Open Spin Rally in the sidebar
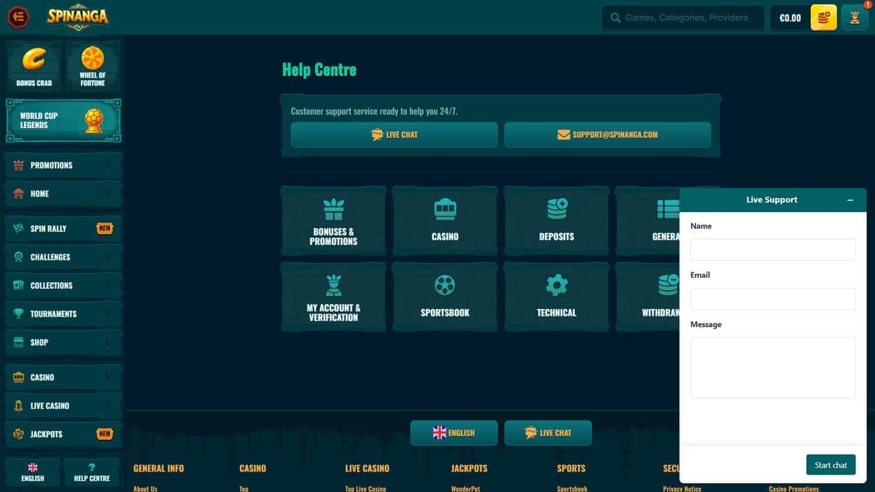 pos(63,229)
